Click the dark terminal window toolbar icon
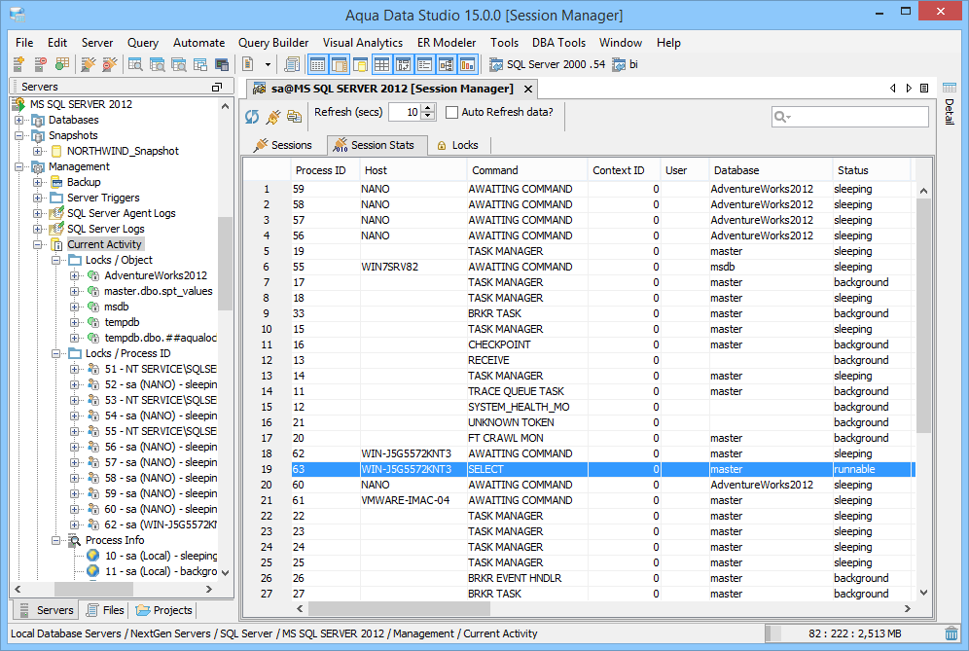Viewport: 969px width, 651px height. [x=222, y=64]
